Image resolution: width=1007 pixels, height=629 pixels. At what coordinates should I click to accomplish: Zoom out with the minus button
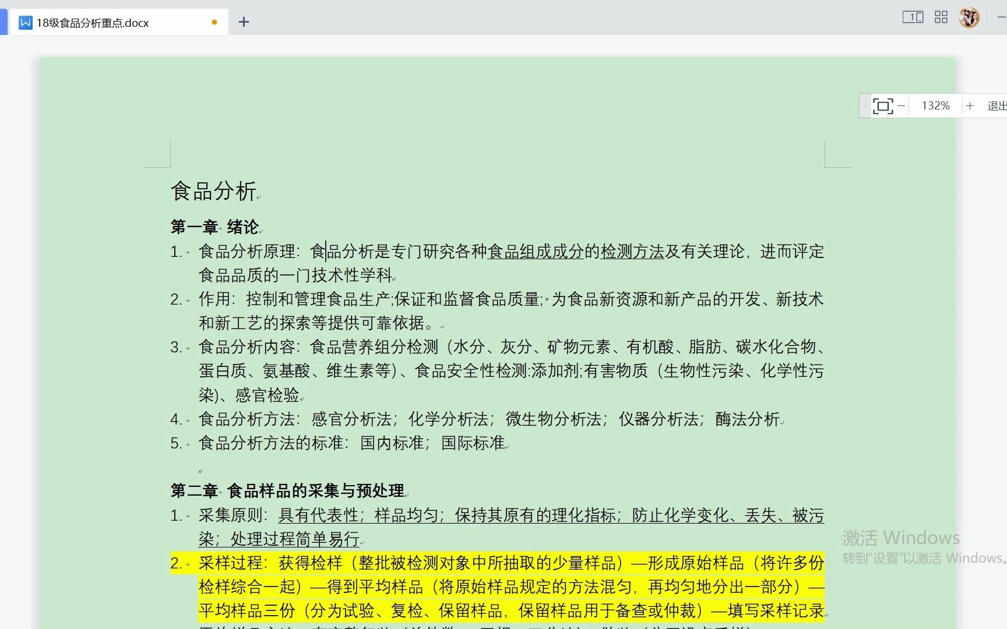(902, 105)
